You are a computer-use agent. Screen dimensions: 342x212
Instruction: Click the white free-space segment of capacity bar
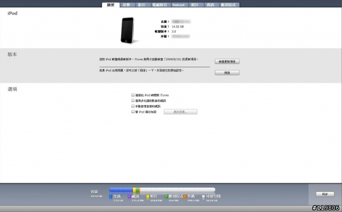coord(177,190)
